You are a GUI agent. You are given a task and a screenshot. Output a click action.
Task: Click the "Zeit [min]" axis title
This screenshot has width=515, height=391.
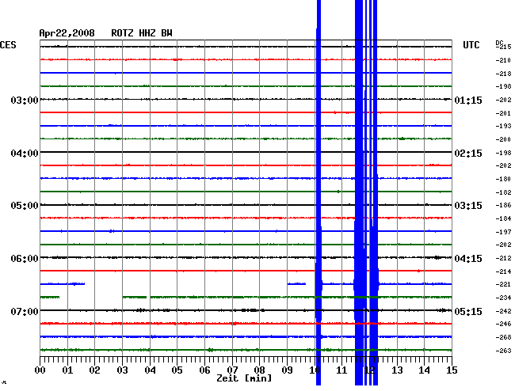click(x=244, y=378)
